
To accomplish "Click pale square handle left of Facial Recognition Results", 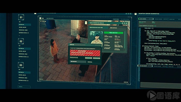I will pos(86,23).
